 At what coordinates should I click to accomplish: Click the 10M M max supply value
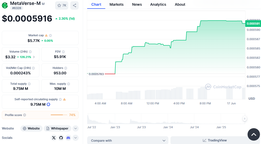[x=60, y=89]
